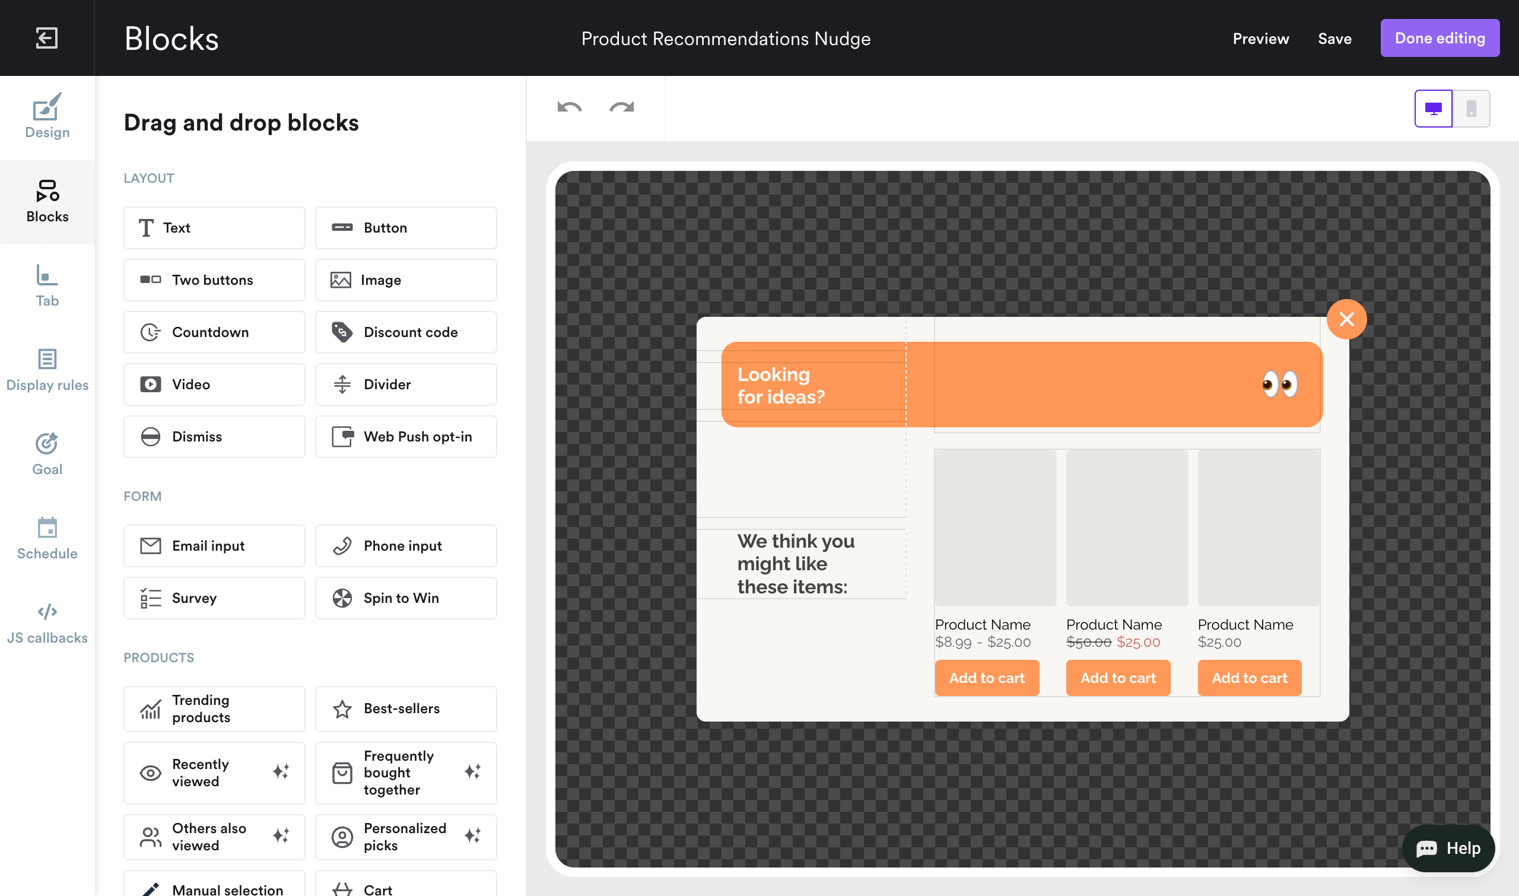The width and height of the screenshot is (1519, 896).
Task: Click the undo arrow icon
Action: point(569,107)
